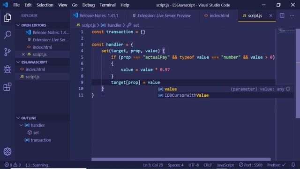The width and height of the screenshot is (300, 169).
Task: Open the More Actions ellipsis in editor
Action: [x=292, y=15]
